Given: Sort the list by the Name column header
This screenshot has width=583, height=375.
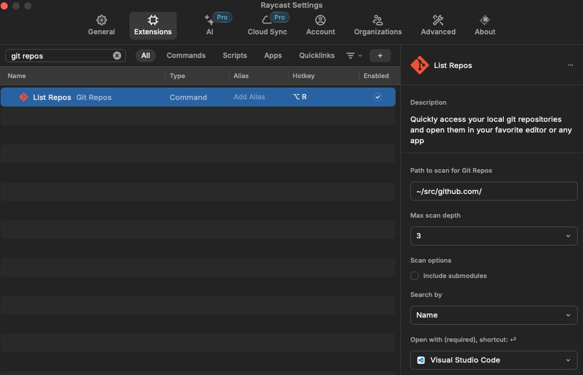Looking at the screenshot, I should pyautogui.click(x=17, y=76).
